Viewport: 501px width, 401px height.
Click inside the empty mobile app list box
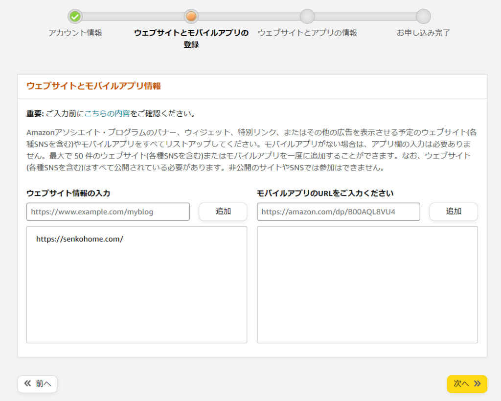click(367, 284)
